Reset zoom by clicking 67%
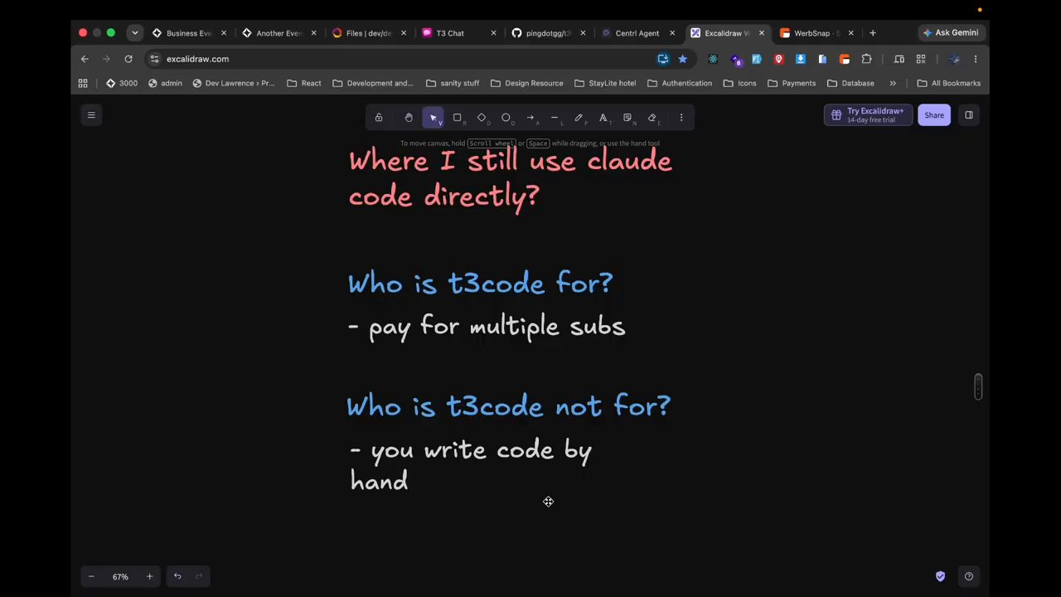 120,576
